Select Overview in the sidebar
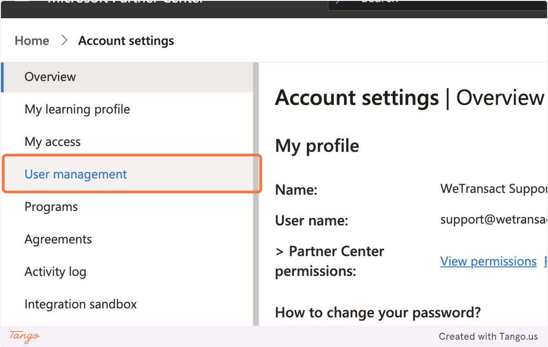 coord(127,77)
